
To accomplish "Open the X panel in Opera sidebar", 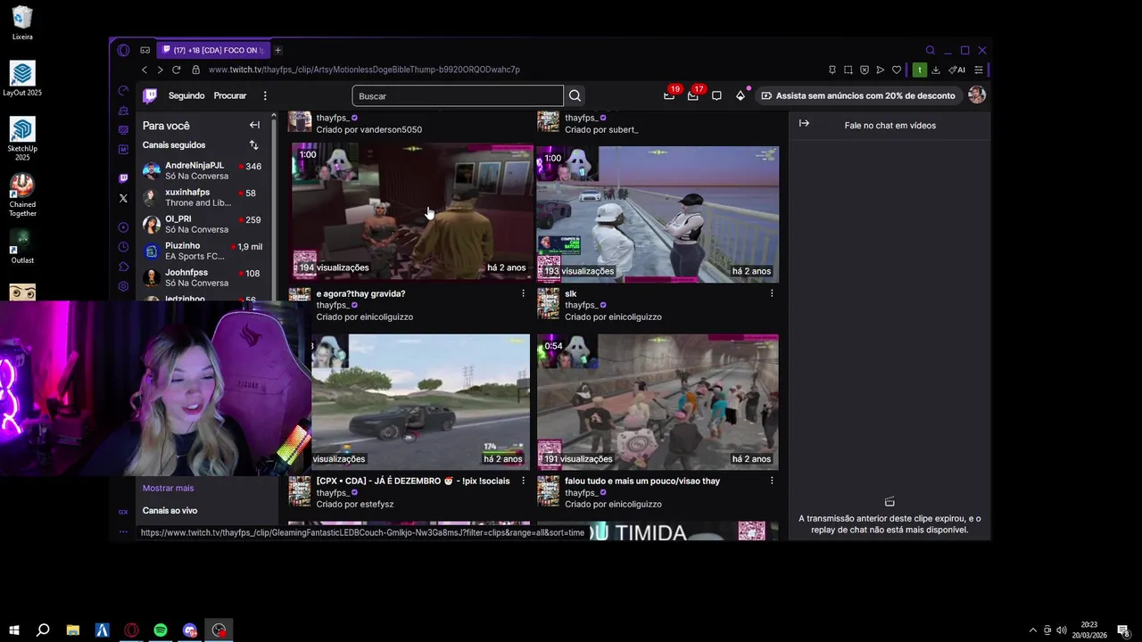I will (x=123, y=198).
